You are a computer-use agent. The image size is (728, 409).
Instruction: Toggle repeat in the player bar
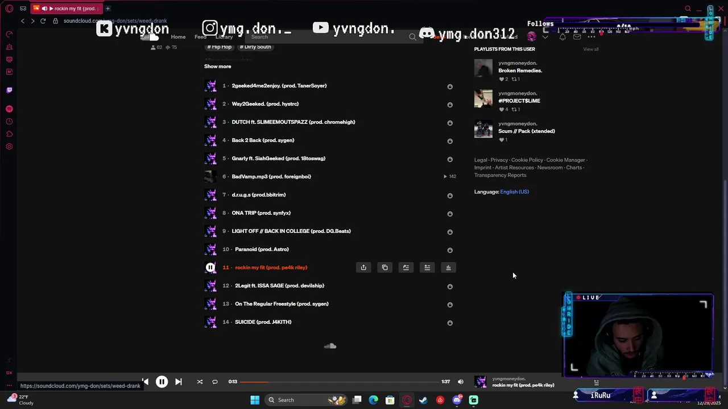click(x=215, y=382)
